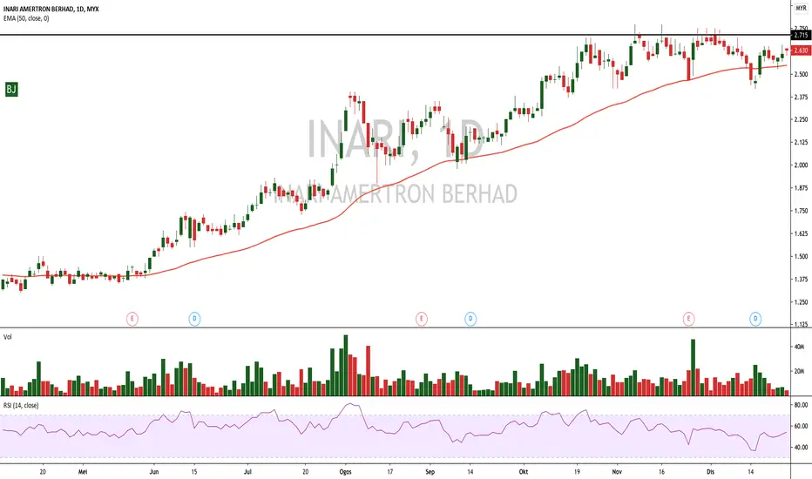
Task: Select the EMA (50, close, 0) indicator label
Action: click(26, 18)
